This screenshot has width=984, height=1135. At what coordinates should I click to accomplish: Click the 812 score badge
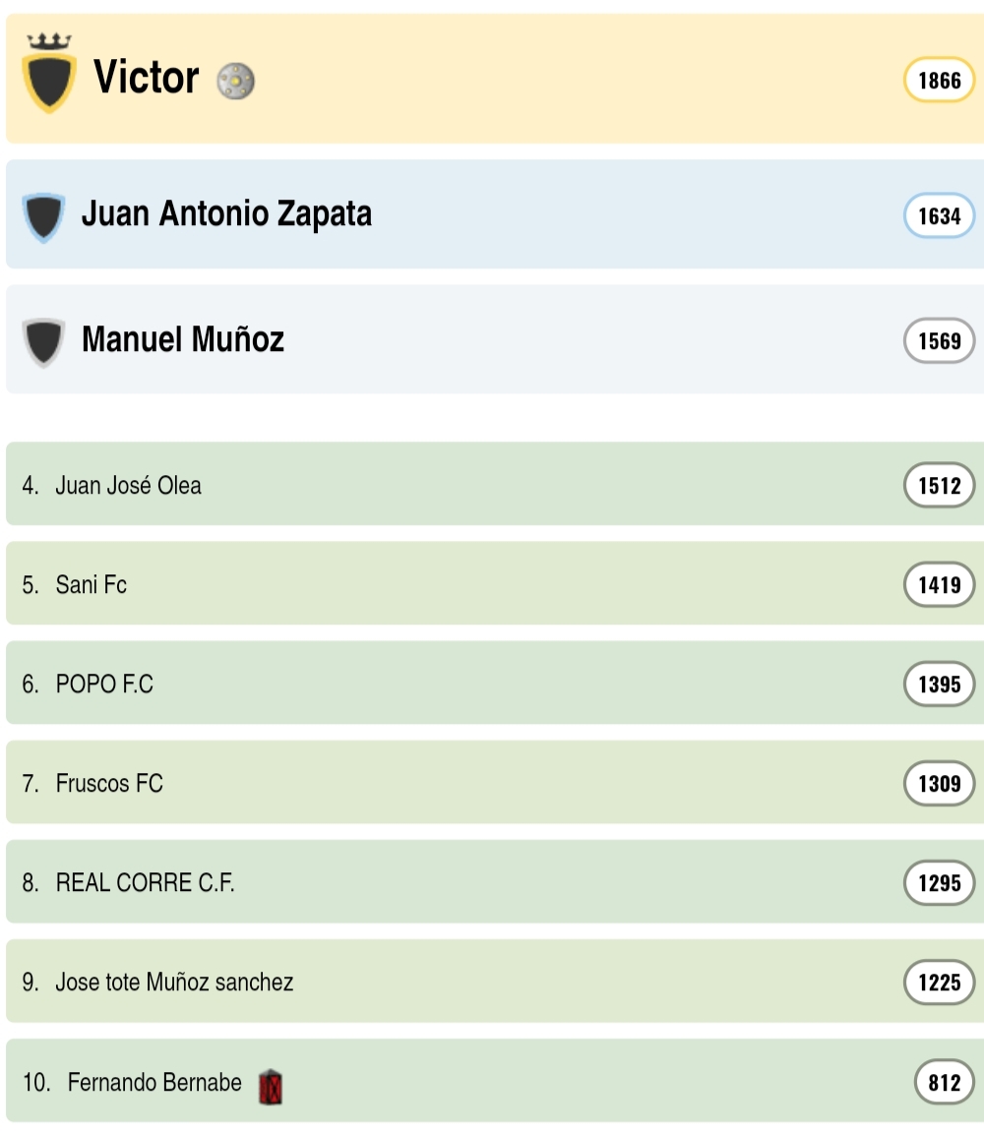944,1082
